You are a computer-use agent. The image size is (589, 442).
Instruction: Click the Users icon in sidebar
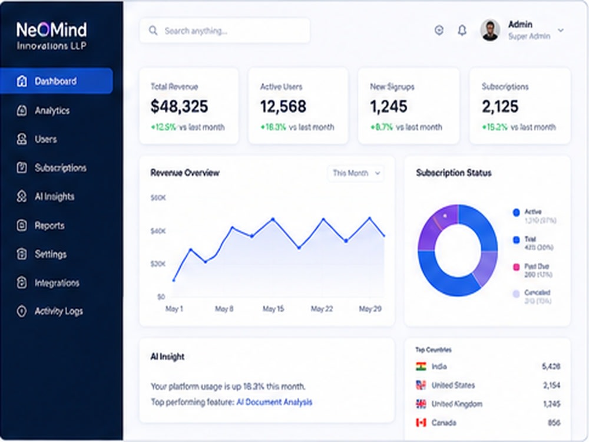pos(22,139)
